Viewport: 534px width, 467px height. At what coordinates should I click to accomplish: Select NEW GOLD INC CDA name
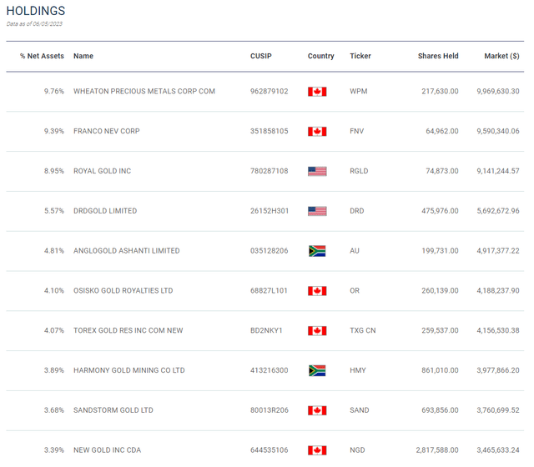tap(108, 449)
